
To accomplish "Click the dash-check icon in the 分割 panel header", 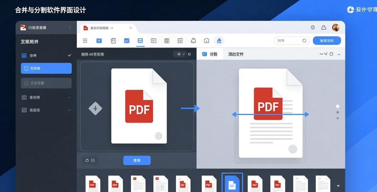I will (324, 54).
